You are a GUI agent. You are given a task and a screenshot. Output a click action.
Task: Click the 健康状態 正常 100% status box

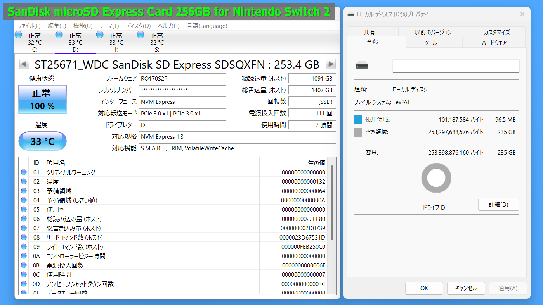[42, 100]
